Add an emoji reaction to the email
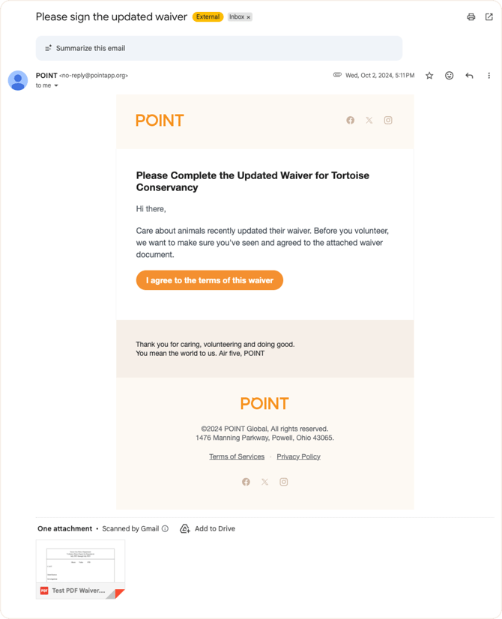This screenshot has width=502, height=619. 449,76
